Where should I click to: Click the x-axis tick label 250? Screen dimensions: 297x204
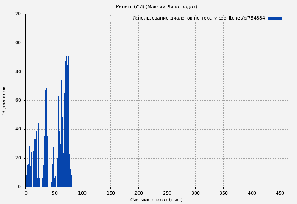[167, 193]
